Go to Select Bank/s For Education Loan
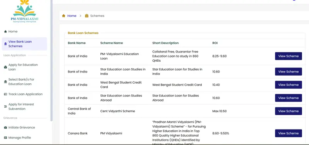Screen dimensions: 309x145 click(24, 82)
